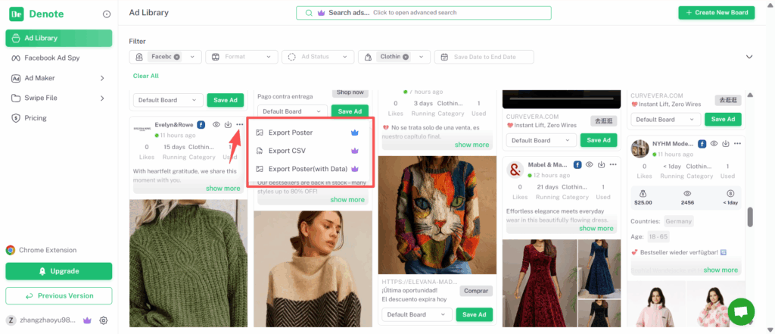The image size is (775, 334).
Task: Toggle eye icon on Mabel & Ma... ad
Action: tap(589, 164)
